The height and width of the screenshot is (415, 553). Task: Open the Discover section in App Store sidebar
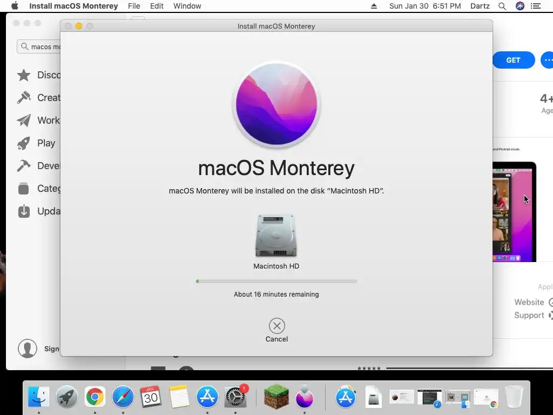(39, 75)
